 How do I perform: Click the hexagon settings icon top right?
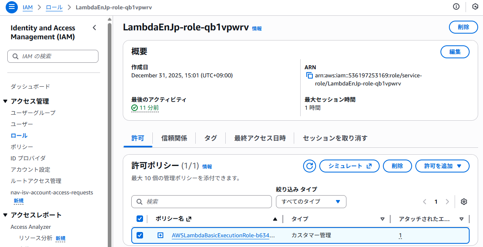tap(475, 7)
